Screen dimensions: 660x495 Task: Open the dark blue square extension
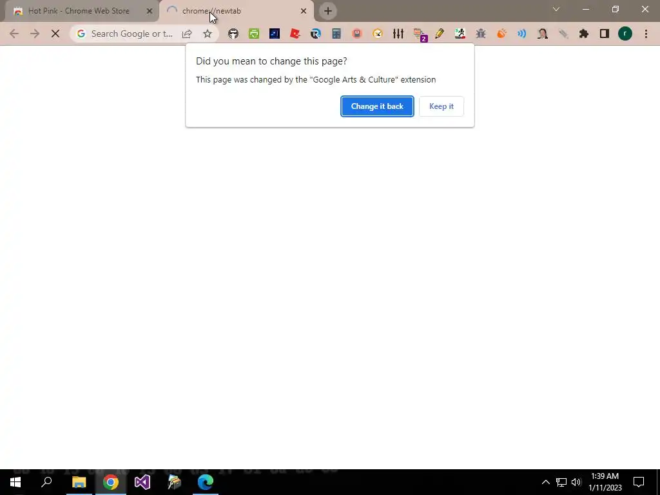click(x=275, y=34)
